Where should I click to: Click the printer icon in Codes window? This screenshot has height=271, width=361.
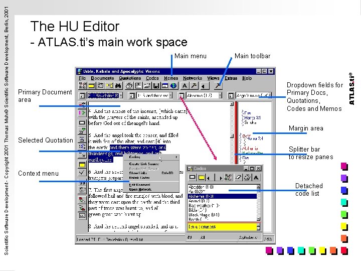point(247,177)
